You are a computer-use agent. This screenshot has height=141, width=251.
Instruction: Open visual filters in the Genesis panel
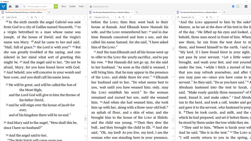click(207, 17)
